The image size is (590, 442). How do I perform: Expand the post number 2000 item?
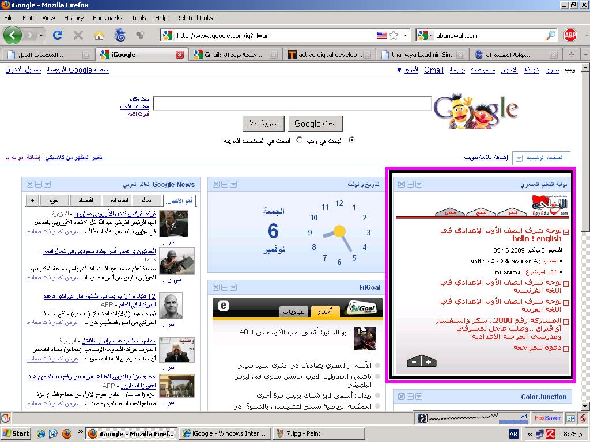566,322
